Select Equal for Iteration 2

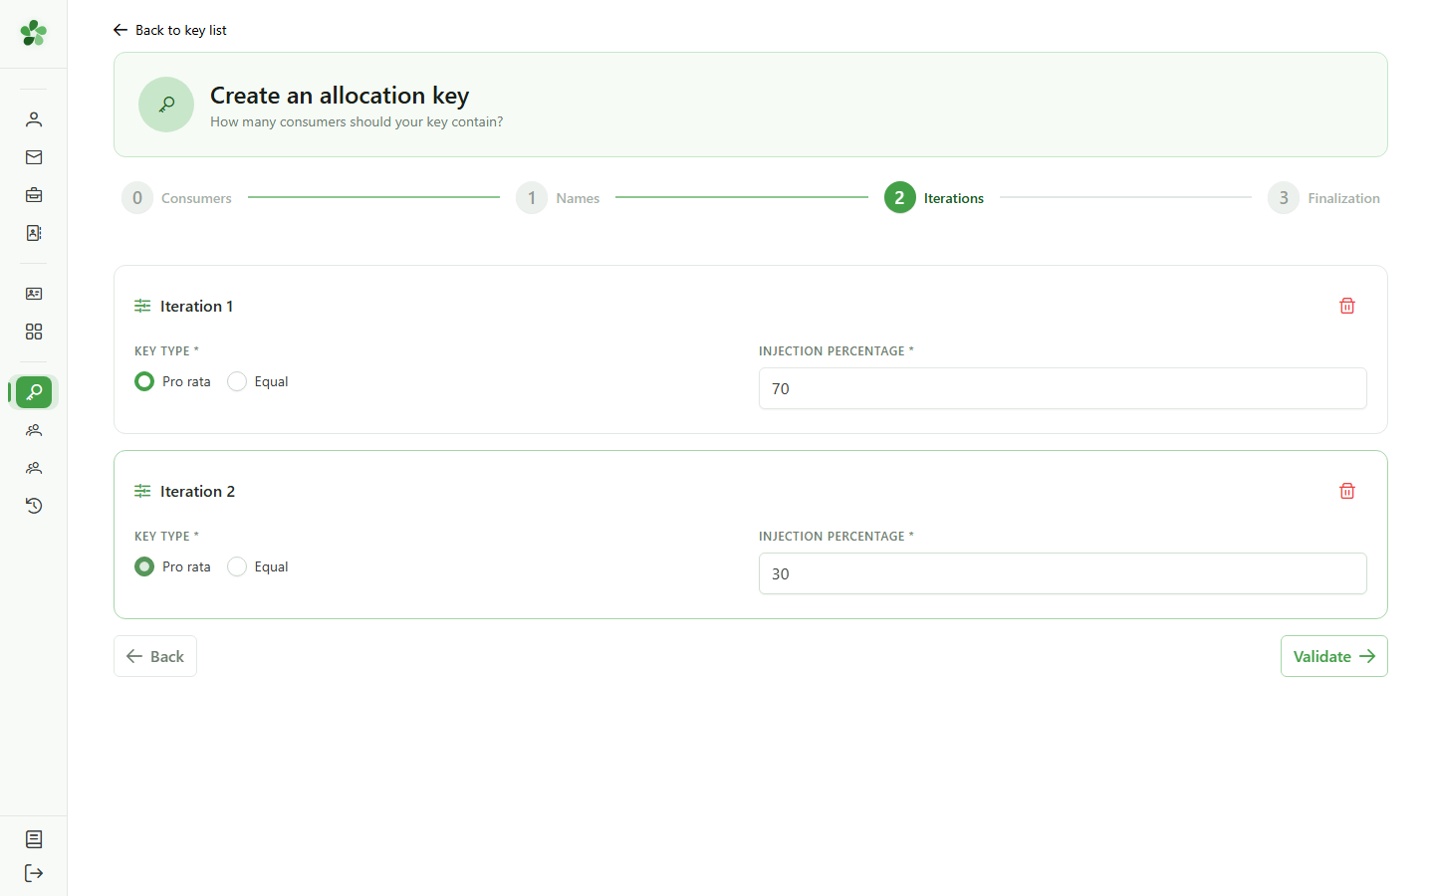point(237,566)
